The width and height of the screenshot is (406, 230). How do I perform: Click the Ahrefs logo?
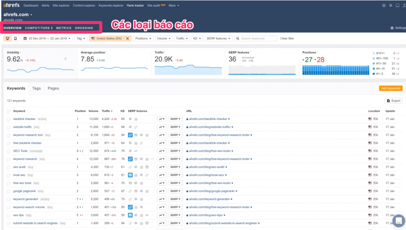(x=11, y=5)
